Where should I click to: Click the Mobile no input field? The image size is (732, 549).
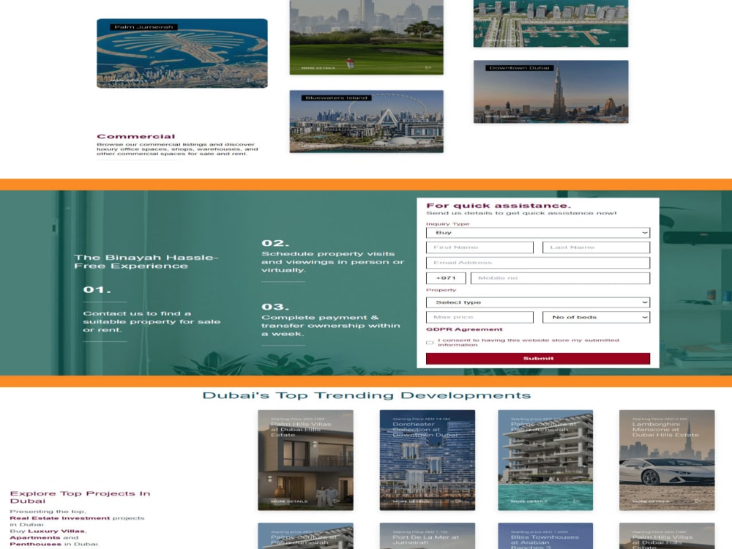560,278
